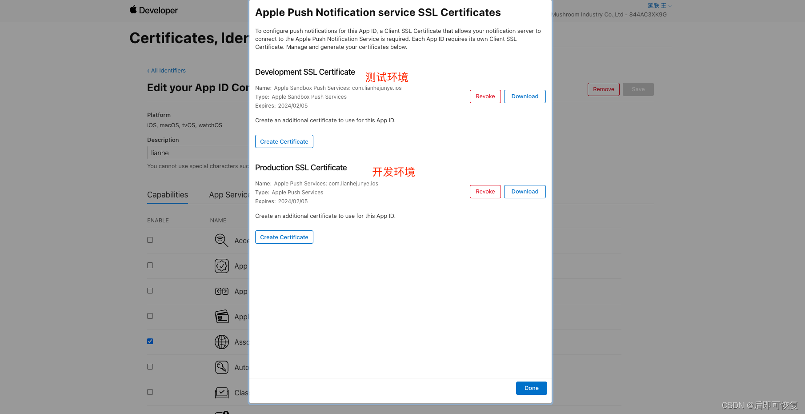Enable the Apple Pay row checkbox
The image size is (805, 414).
click(x=150, y=316)
